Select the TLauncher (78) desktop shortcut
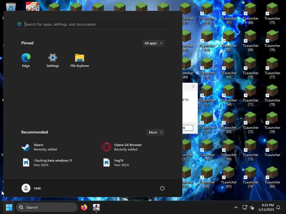 click(x=272, y=95)
